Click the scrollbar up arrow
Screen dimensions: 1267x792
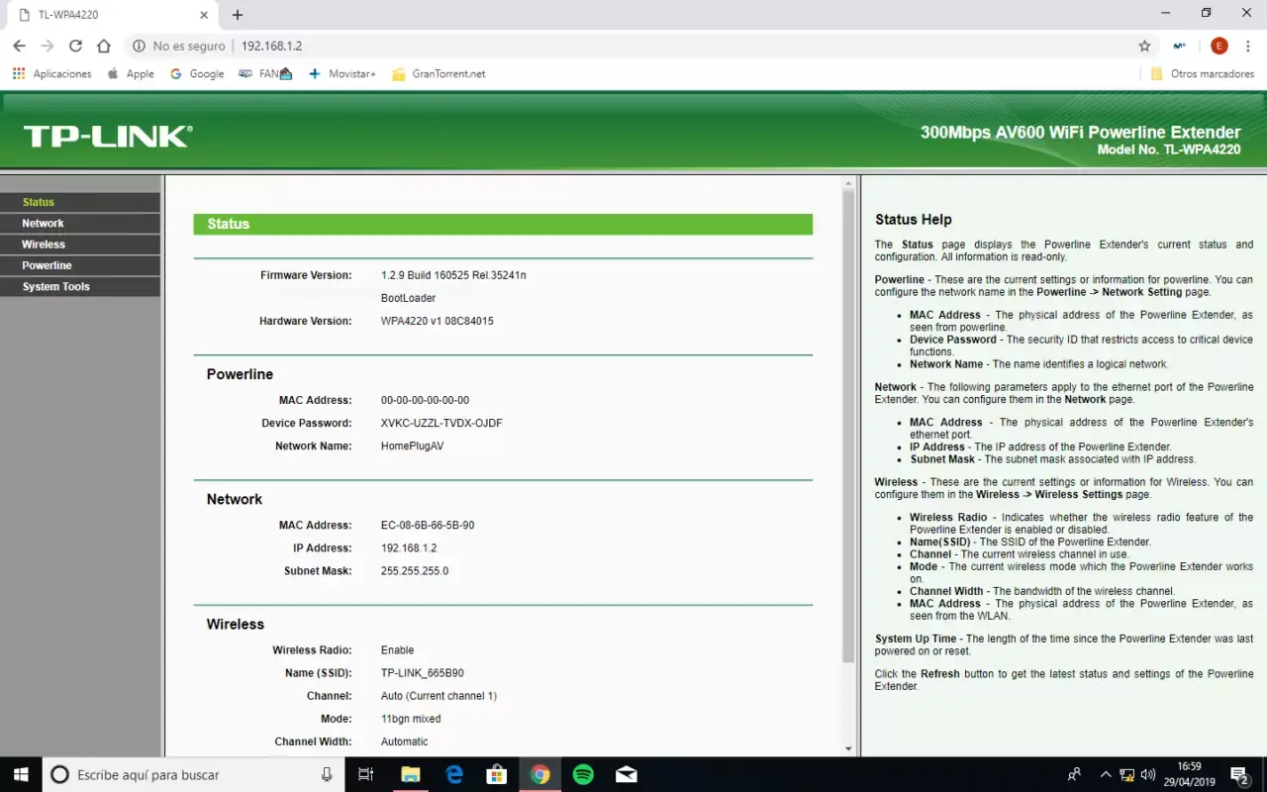coord(847,183)
